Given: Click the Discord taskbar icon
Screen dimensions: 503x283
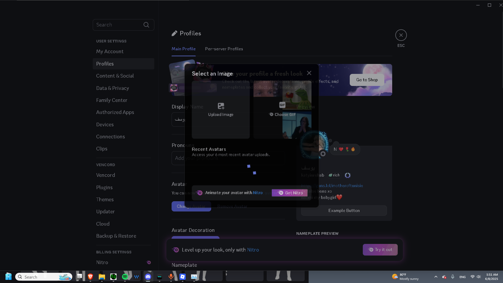Looking at the screenshot, I should click(x=148, y=277).
